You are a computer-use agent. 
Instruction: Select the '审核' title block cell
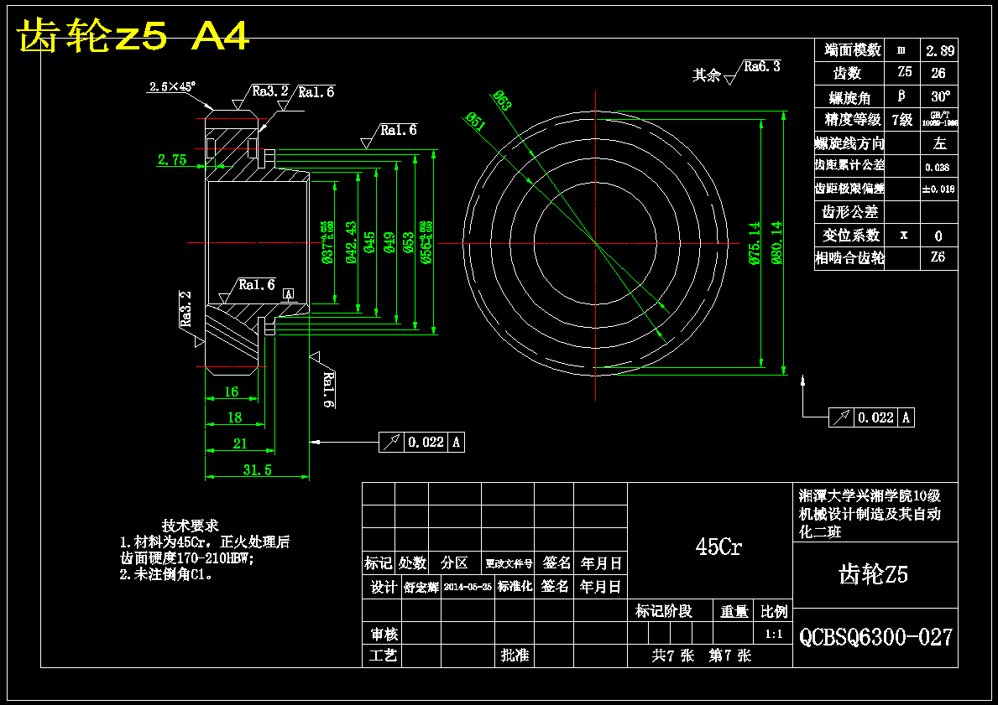(x=384, y=635)
